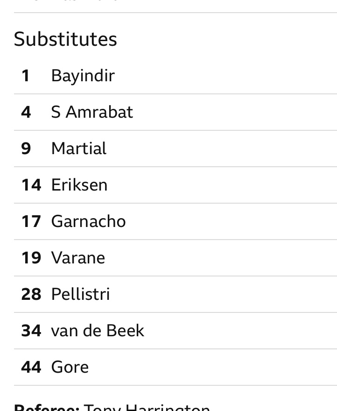Pick Pellistri from the bench list
This screenshot has height=411, width=337.
pos(80,294)
